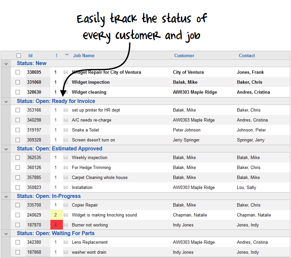
Task: Click job id 187868
Action: (34, 252)
